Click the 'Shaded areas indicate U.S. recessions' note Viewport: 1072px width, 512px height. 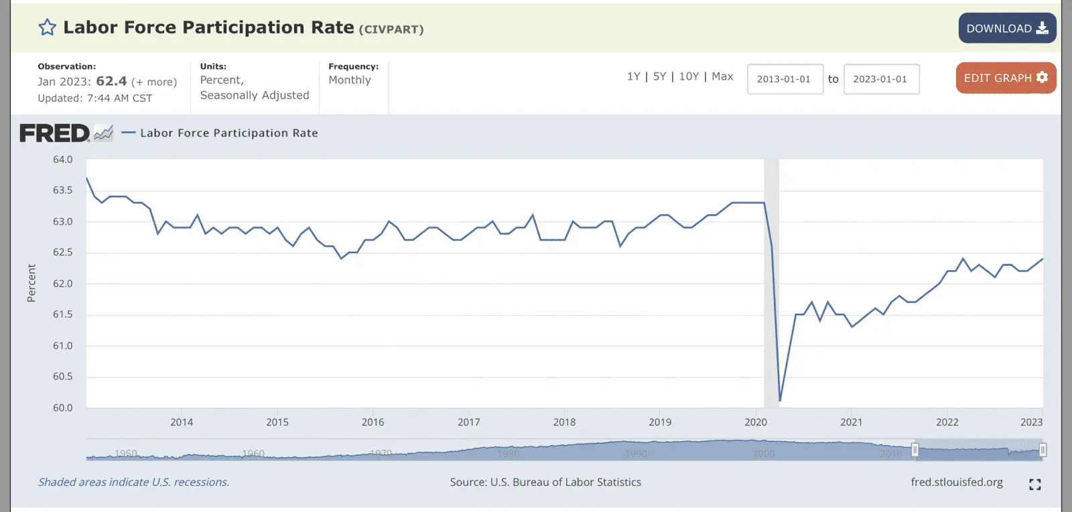[x=133, y=482]
